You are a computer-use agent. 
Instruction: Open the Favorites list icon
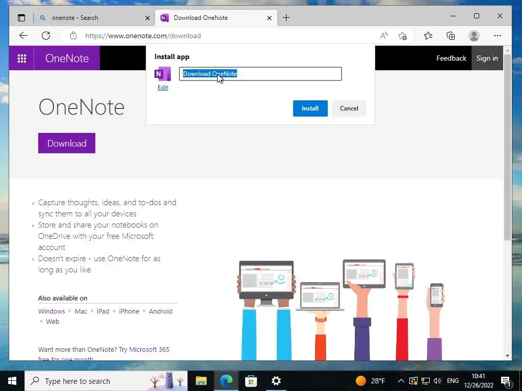428,36
